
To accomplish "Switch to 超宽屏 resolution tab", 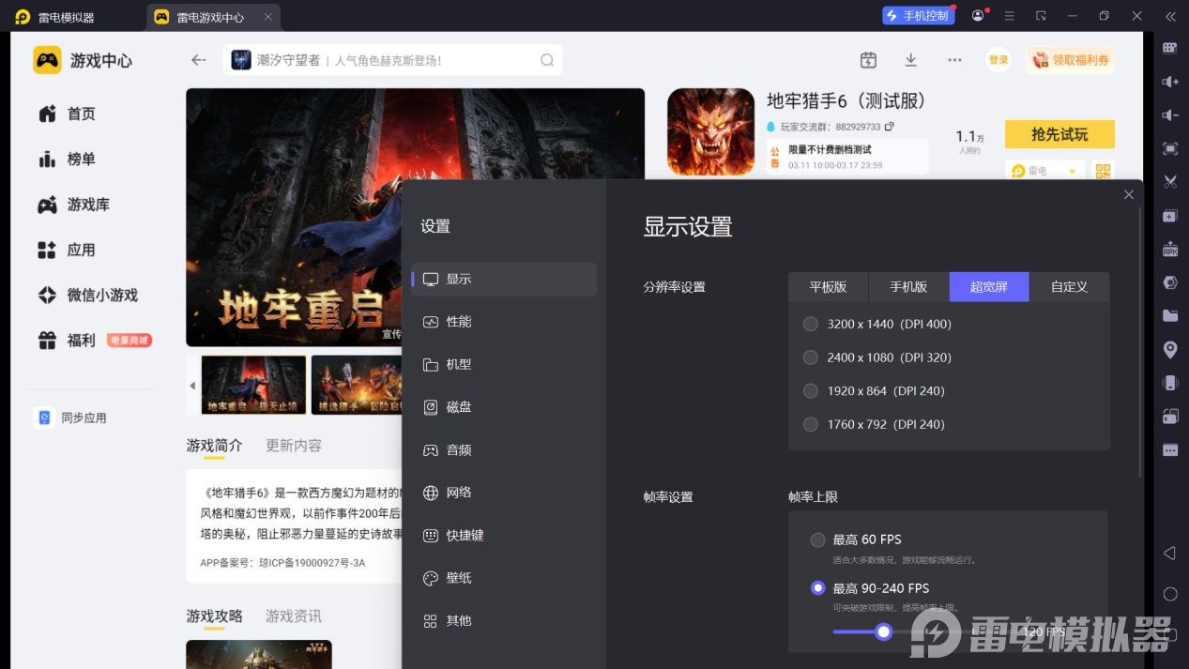I will click(989, 287).
